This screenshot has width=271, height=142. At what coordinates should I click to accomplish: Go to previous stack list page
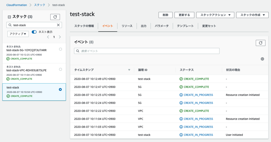tap(48, 37)
